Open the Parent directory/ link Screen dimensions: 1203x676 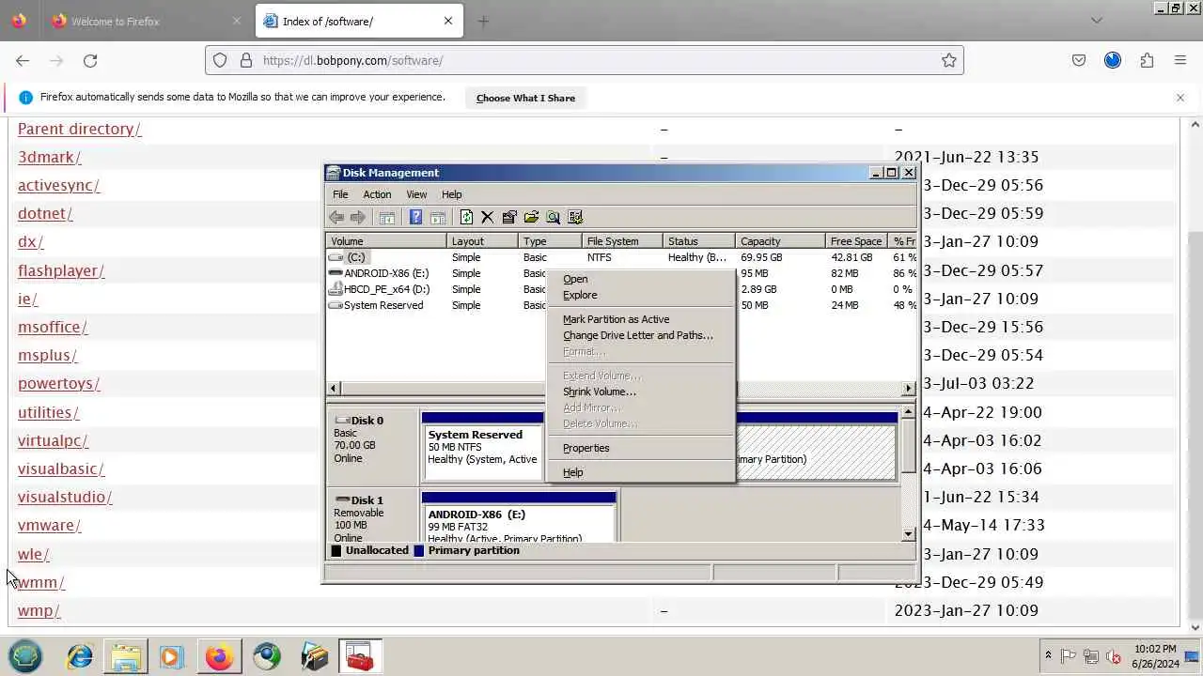tap(79, 129)
